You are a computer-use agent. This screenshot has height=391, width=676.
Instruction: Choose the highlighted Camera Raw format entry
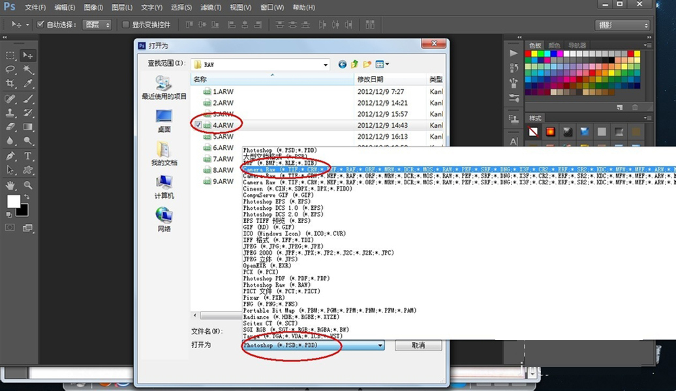point(459,169)
